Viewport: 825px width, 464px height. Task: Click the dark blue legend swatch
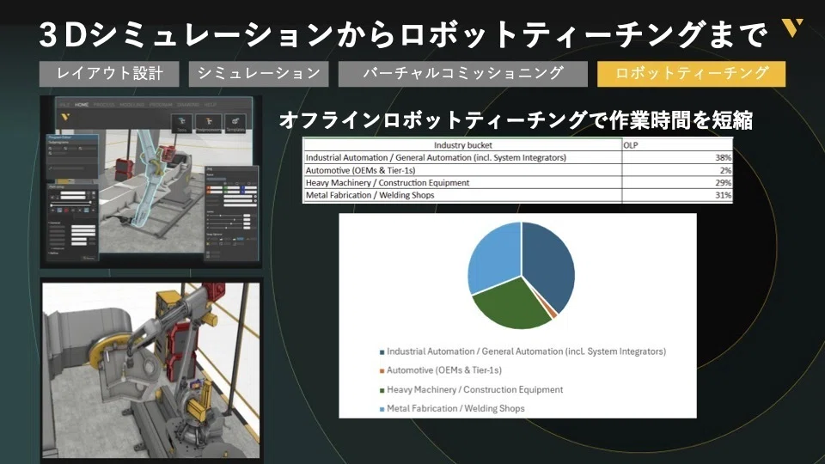point(382,352)
